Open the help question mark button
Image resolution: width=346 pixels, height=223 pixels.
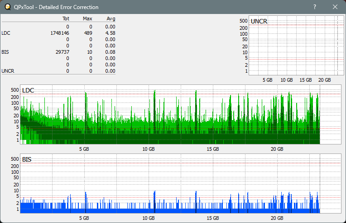pyautogui.click(x=315, y=7)
